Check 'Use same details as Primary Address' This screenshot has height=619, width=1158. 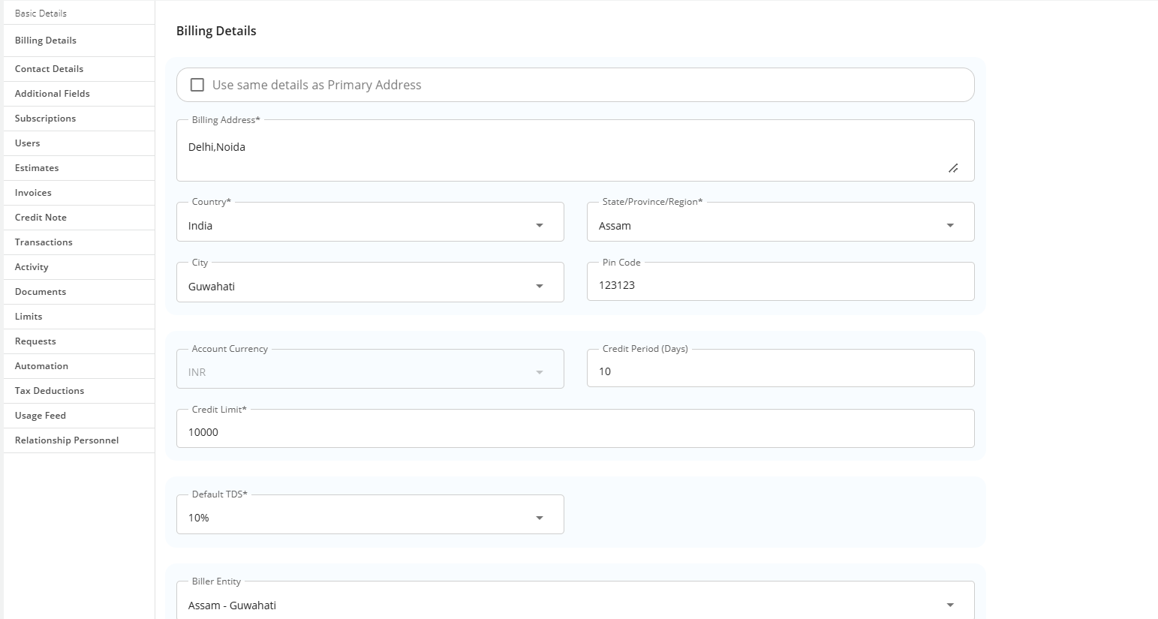(197, 85)
